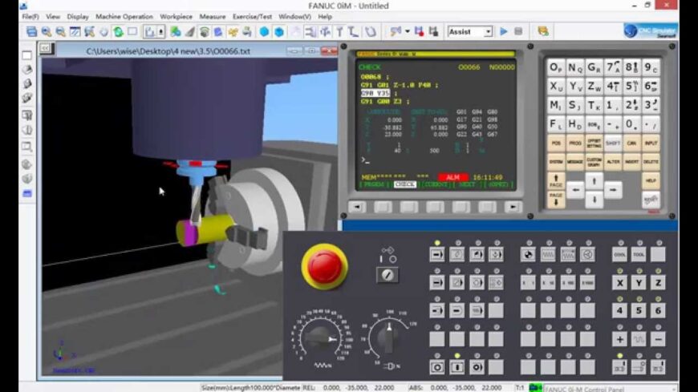Select the x1000 increment button
Viewport: 698px width, 392px height.
(x=587, y=282)
